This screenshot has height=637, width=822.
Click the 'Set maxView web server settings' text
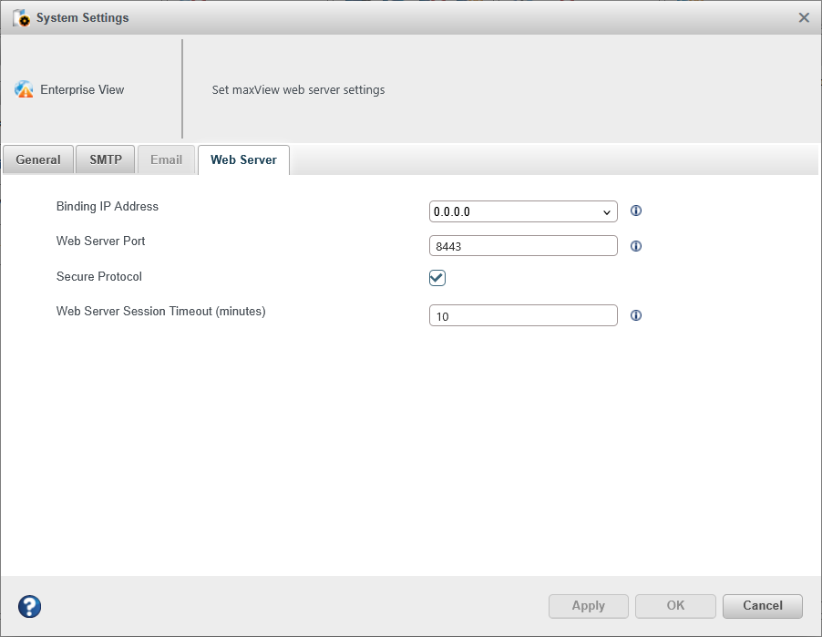click(298, 90)
